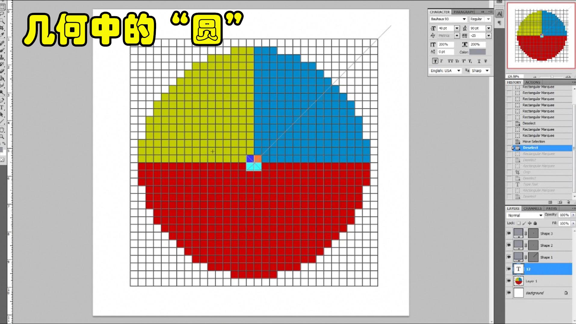Screen dimensions: 576x324
Task: Toggle Faux Bold in Character panel
Action: coord(435,61)
